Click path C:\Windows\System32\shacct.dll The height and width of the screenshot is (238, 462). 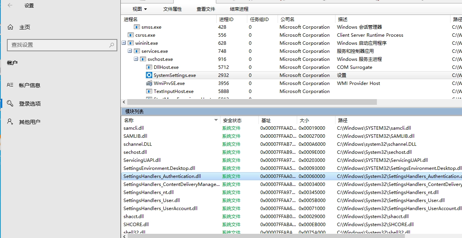tap(373, 217)
